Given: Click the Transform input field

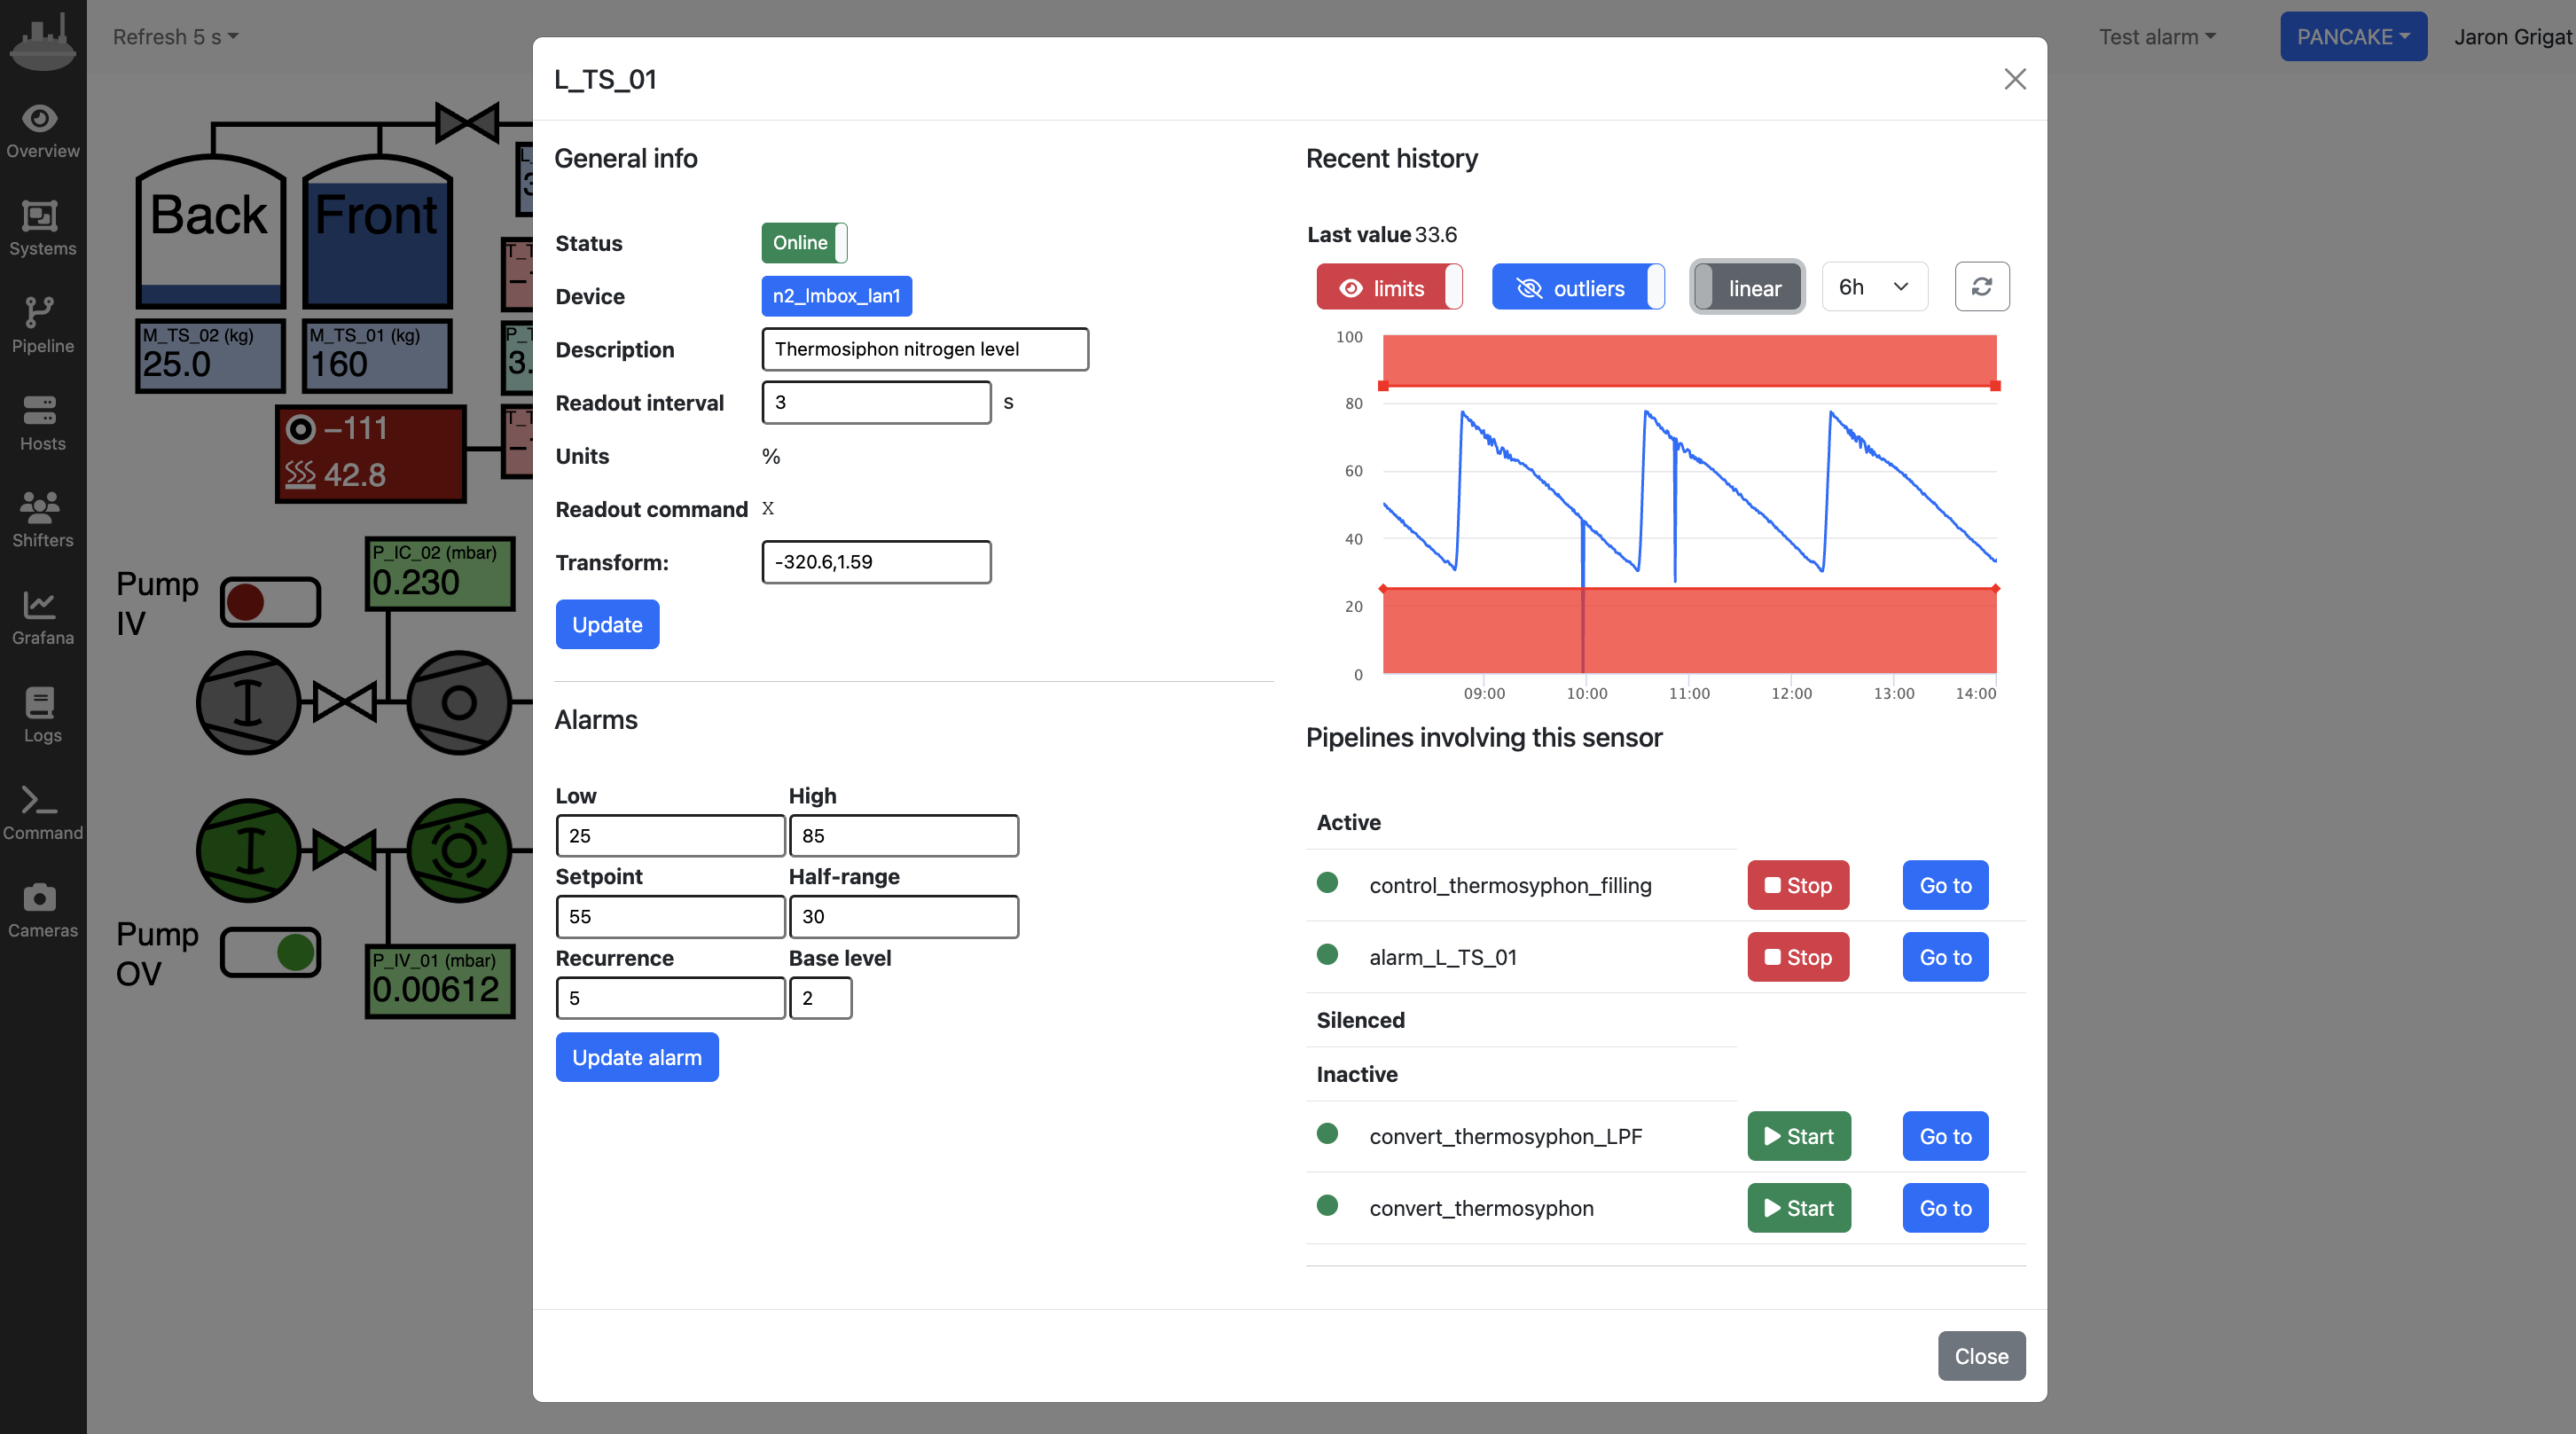Looking at the screenshot, I should pos(875,562).
